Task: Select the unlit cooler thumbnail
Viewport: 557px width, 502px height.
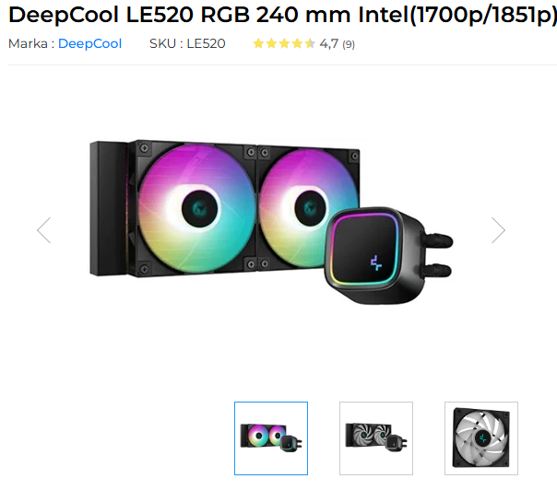Action: [376, 438]
